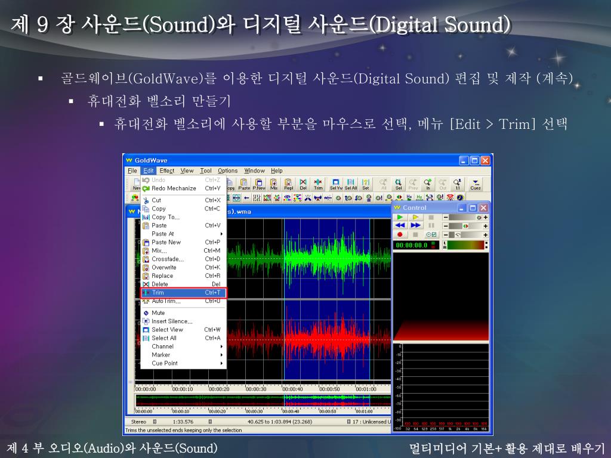Click the P.New (Paste New) toolbar icon

coord(259,184)
